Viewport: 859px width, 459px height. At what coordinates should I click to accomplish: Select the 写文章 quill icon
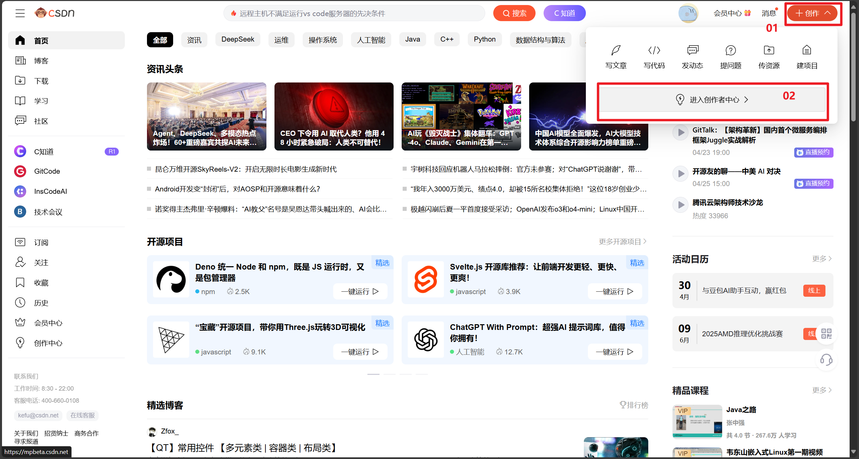(x=615, y=50)
